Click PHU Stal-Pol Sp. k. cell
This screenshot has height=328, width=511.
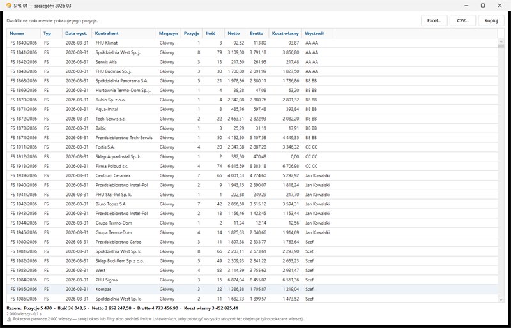[x=114, y=195]
